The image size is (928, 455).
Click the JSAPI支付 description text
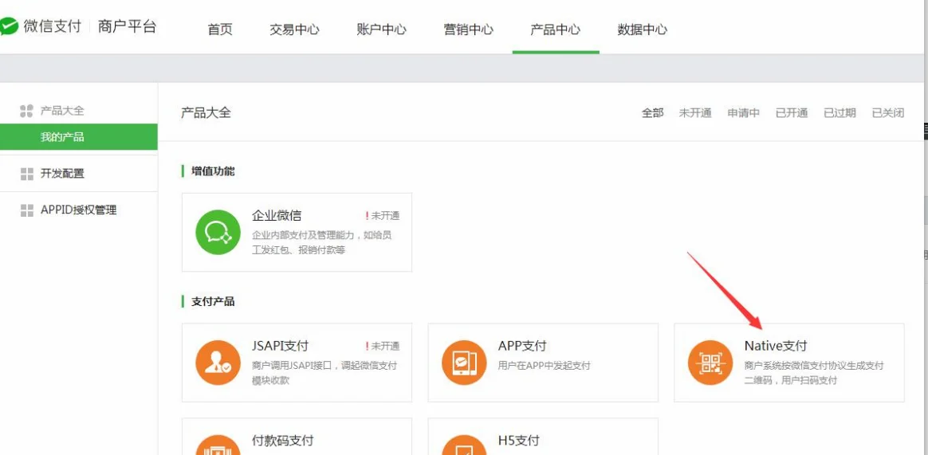coord(324,373)
